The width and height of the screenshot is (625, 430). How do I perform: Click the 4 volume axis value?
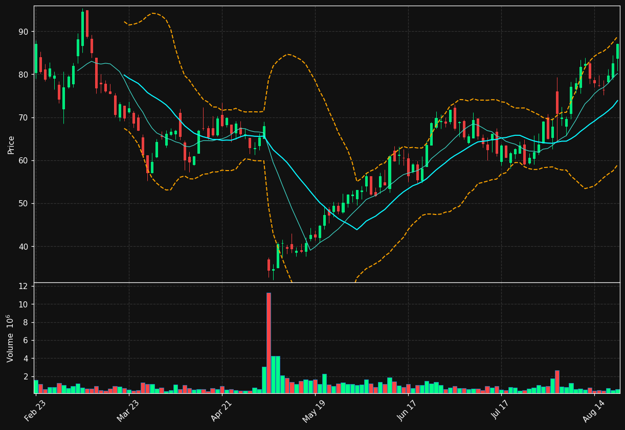coord(26,359)
